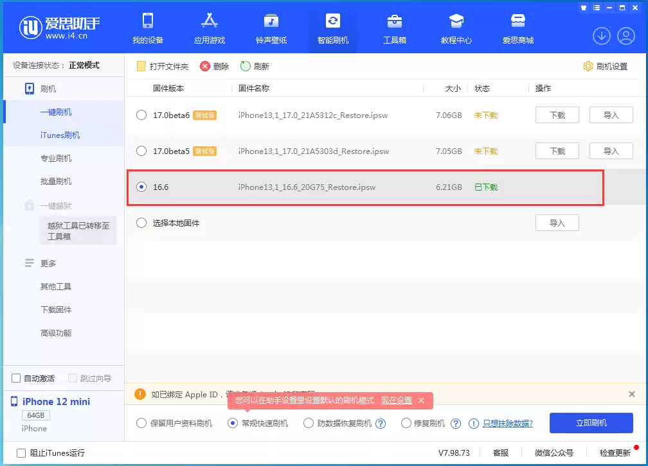The width and height of the screenshot is (648, 466).
Task: Click the 爱思助手 logo
Action: pyautogui.click(x=60, y=28)
